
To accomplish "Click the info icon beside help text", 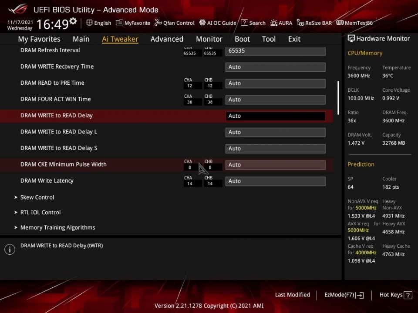I will (x=10, y=250).
